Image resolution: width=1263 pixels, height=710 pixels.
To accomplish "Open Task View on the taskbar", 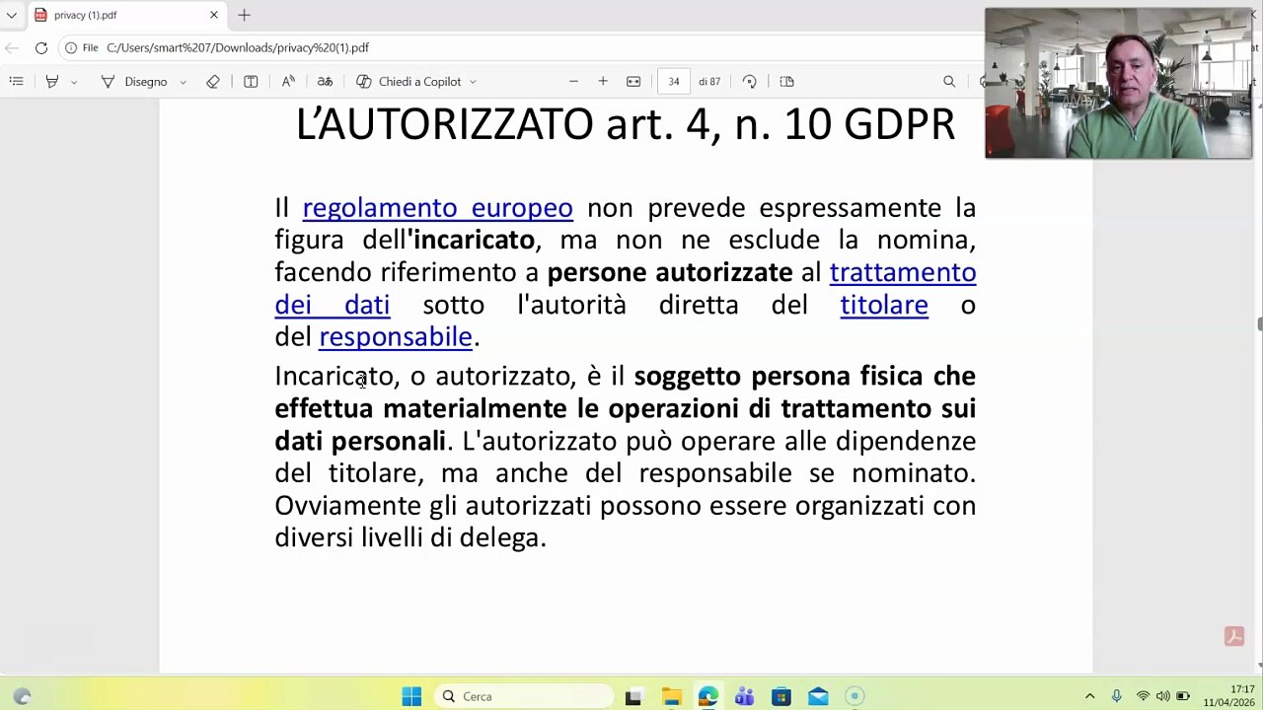I will [633, 696].
